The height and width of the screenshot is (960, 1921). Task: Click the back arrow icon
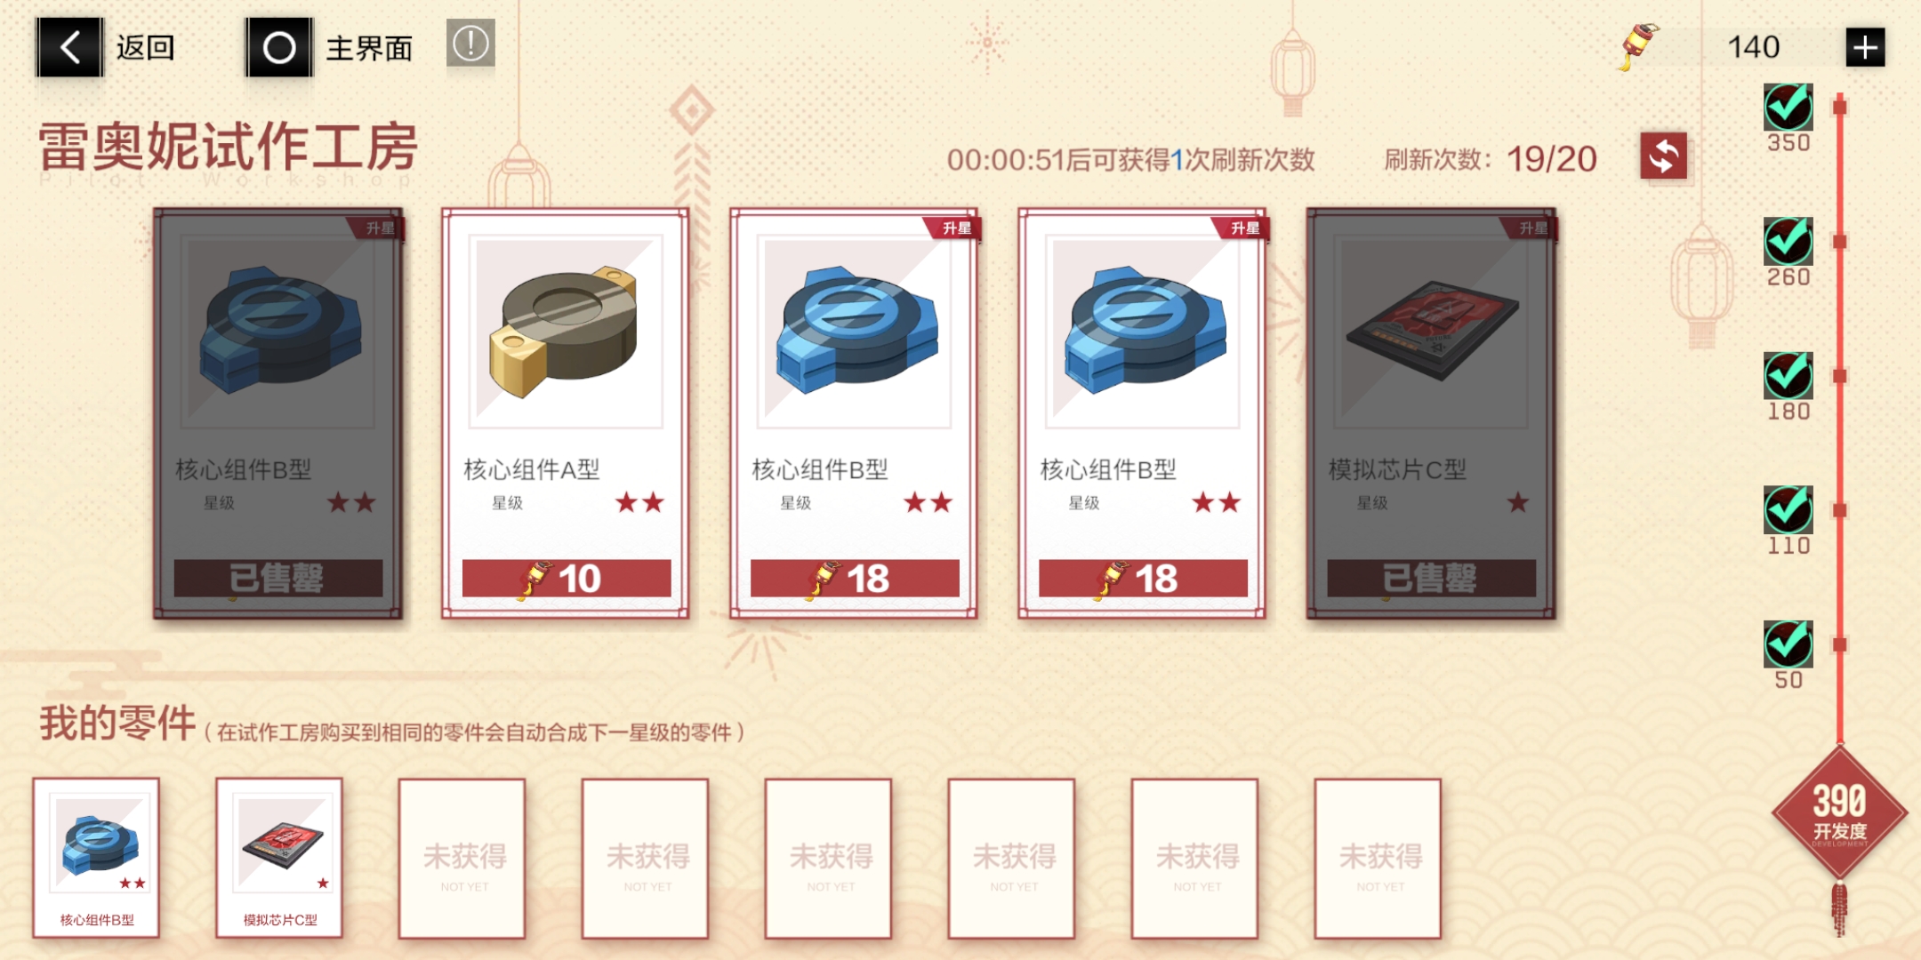(70, 47)
